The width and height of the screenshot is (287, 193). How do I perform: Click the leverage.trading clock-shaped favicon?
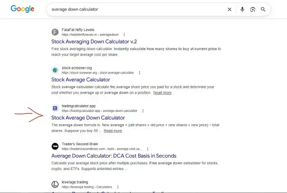point(55,184)
